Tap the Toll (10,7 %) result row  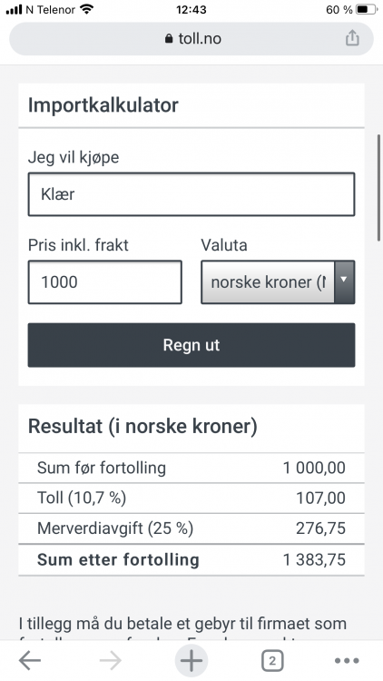(191, 498)
